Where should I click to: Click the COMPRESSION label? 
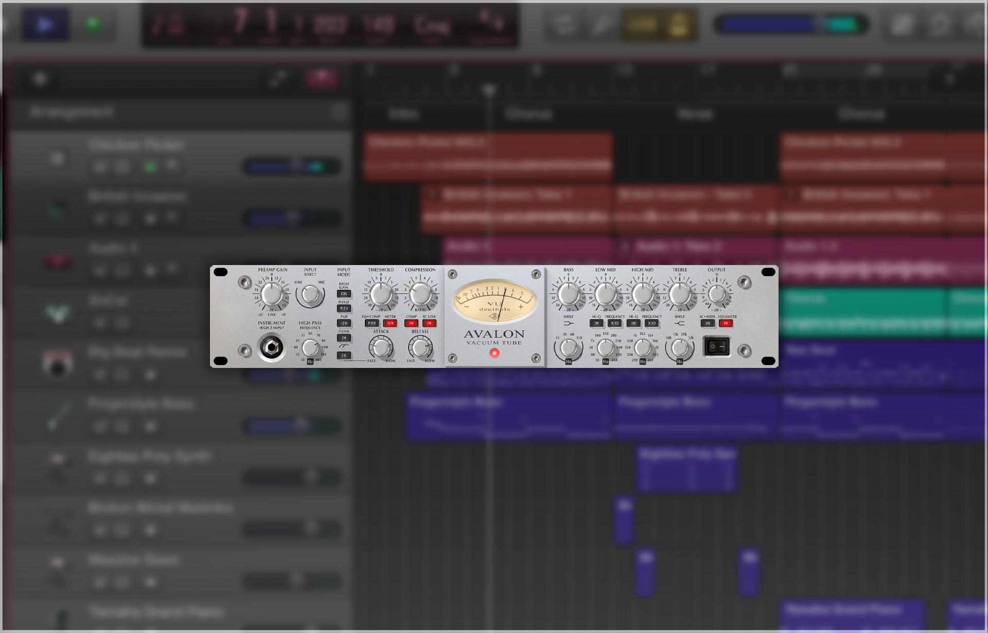pos(420,270)
